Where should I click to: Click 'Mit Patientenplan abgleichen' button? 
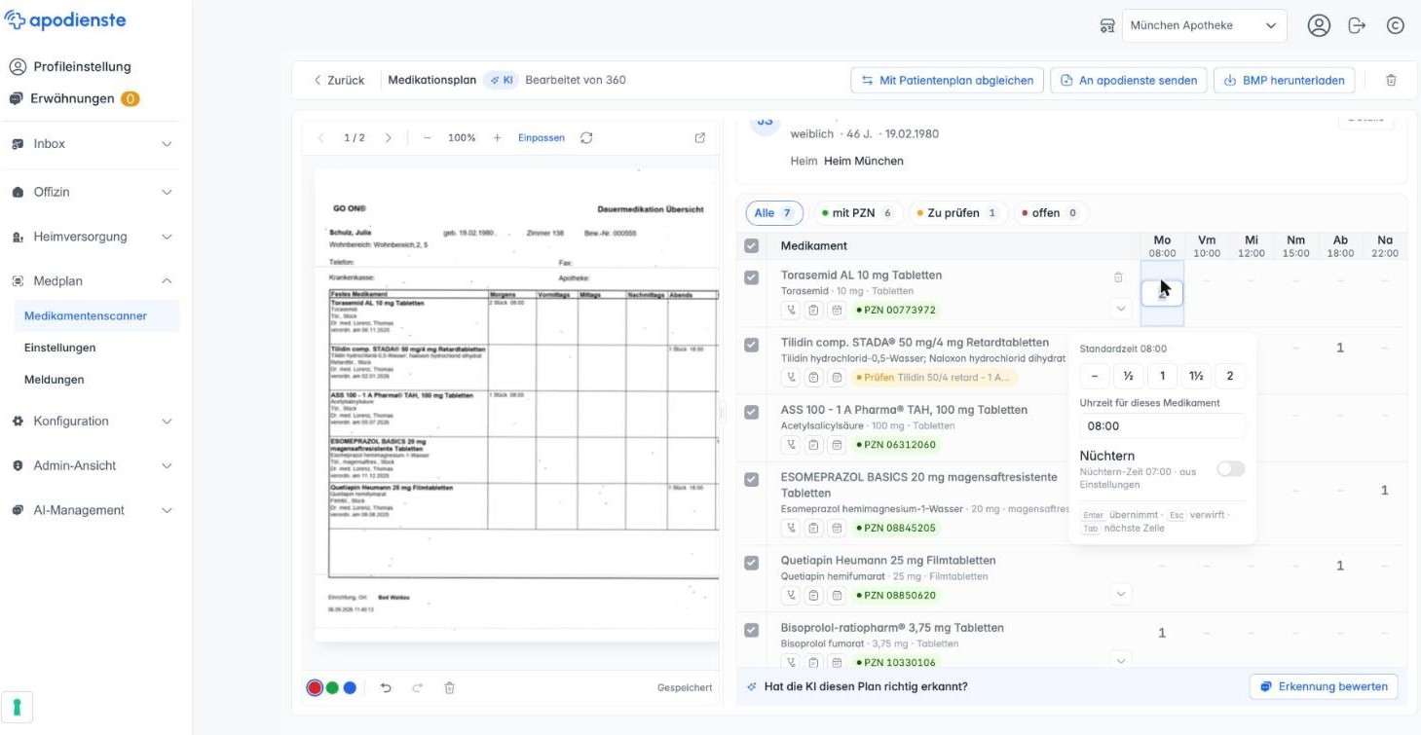(x=948, y=80)
